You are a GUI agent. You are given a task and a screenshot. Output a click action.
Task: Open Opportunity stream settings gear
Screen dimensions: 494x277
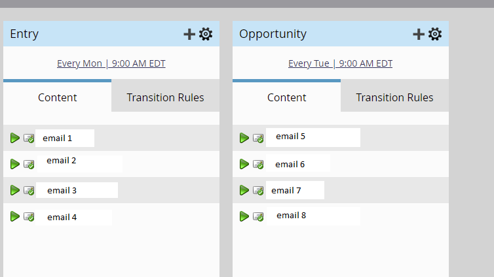(435, 34)
